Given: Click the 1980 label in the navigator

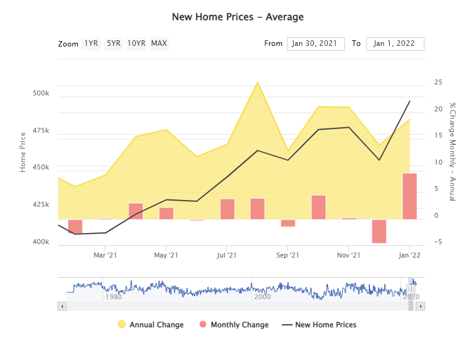Looking at the screenshot, I should 114,297.
